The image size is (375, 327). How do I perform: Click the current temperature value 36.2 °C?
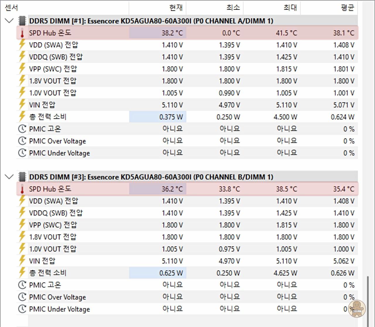tap(172, 189)
